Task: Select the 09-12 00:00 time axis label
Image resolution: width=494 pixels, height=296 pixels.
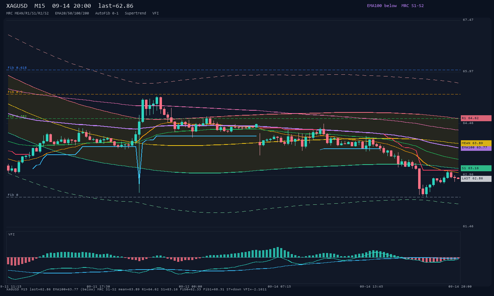Action: coord(191,286)
